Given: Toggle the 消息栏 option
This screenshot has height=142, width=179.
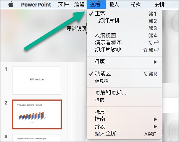Looking at the screenshot, I should tap(124, 81).
